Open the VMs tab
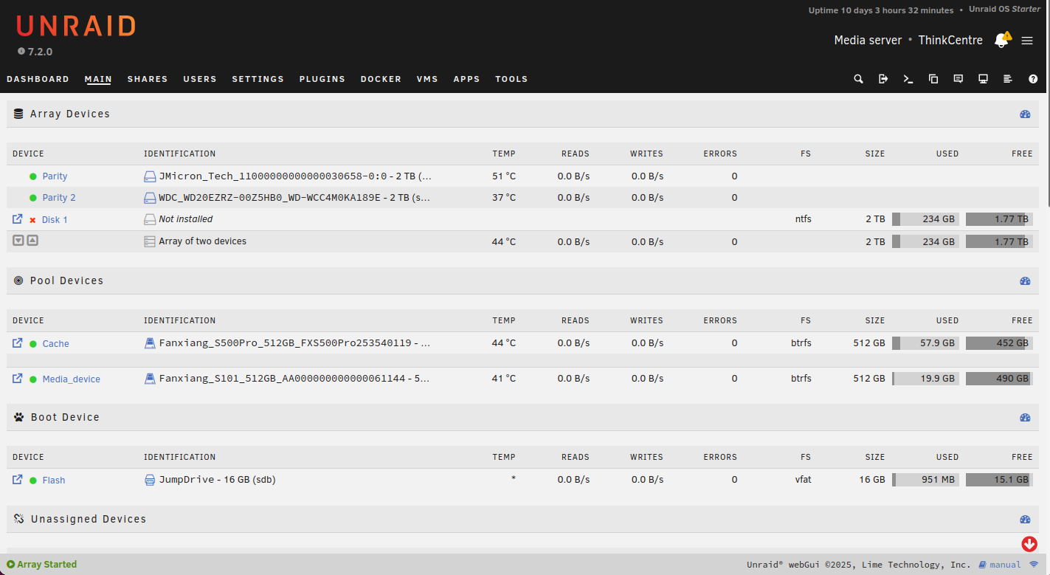Viewport: 1050px width, 575px height. coord(427,79)
